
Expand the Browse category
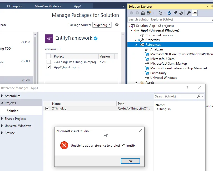(x=2, y=133)
